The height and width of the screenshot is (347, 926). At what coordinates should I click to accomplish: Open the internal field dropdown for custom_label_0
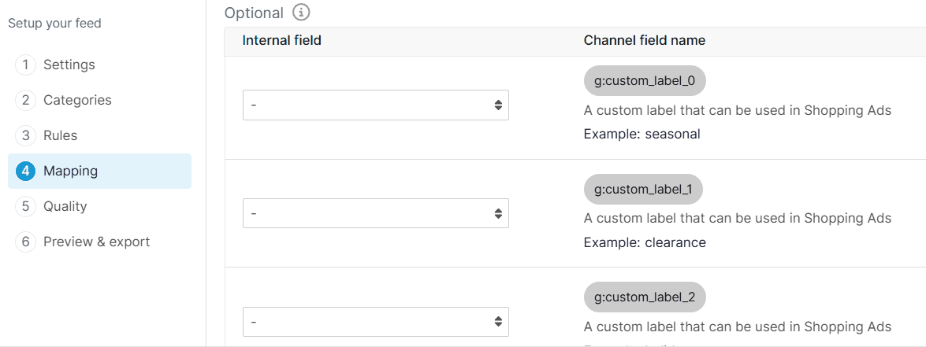(x=376, y=105)
